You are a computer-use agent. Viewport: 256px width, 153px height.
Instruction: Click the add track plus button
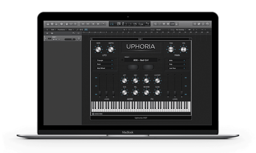47,33
